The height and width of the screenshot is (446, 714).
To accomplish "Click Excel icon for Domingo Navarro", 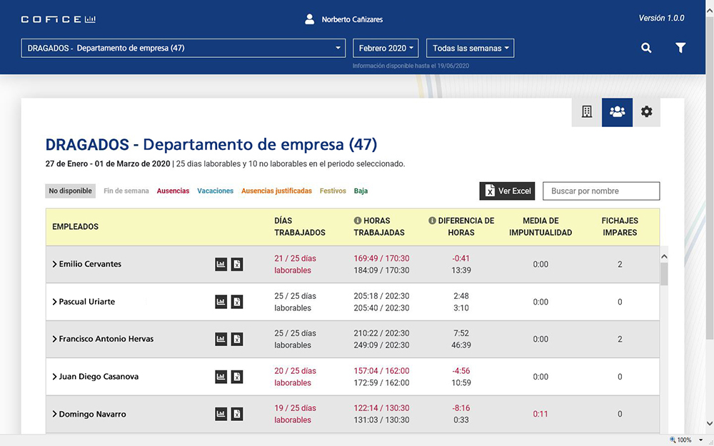I will (x=237, y=414).
